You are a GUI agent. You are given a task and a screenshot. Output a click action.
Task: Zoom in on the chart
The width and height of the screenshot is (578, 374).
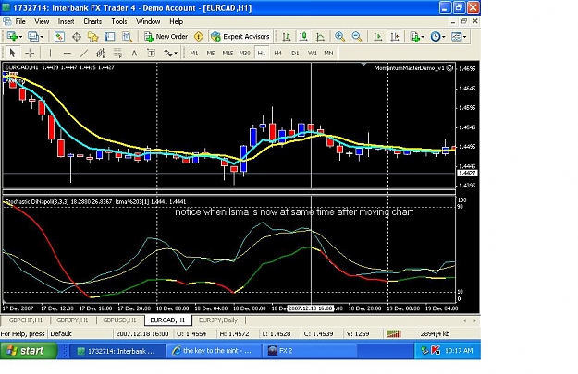click(x=339, y=36)
